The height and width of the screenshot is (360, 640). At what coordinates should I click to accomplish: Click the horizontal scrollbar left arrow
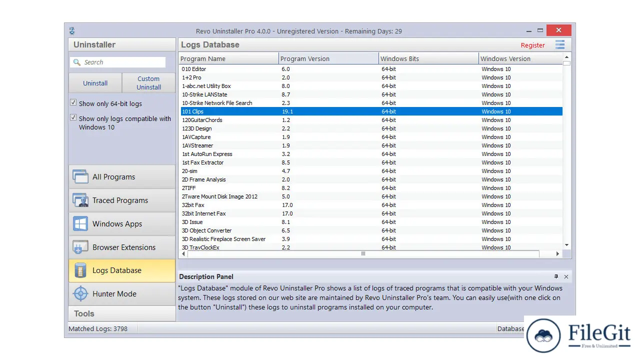183,254
